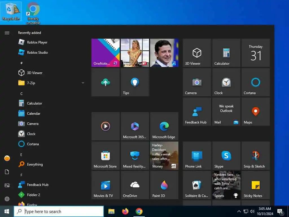Image resolution: width=289 pixels, height=217 pixels.
Task: Open File Explorer from taskbar
Action: 111,211
